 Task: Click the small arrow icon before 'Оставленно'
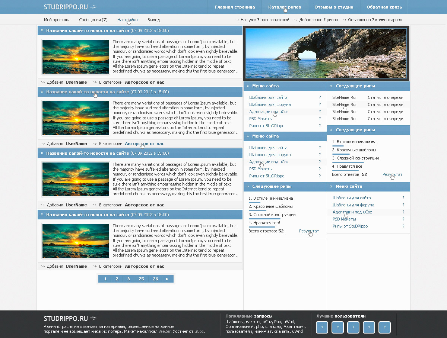345,20
